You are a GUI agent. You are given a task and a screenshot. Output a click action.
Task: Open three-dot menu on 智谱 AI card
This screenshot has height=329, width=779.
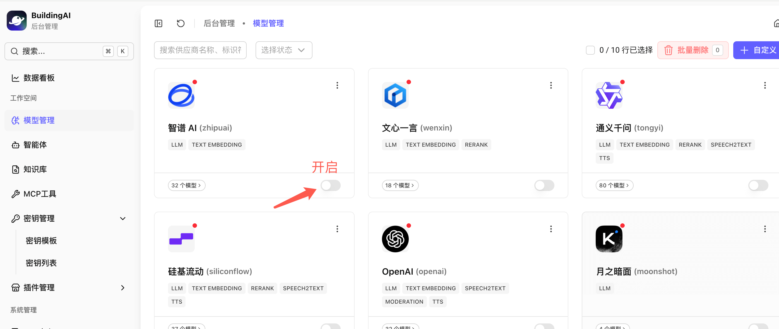tap(337, 85)
